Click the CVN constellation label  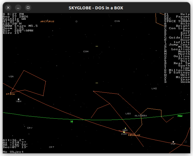coord(117,21)
